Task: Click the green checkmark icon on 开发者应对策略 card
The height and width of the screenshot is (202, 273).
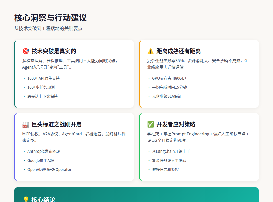Action: click(x=151, y=124)
